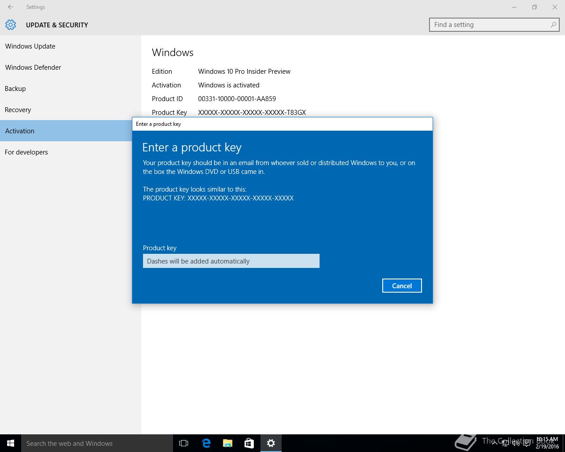
Task: Expand the hidden system tray icons
Action: point(494,443)
